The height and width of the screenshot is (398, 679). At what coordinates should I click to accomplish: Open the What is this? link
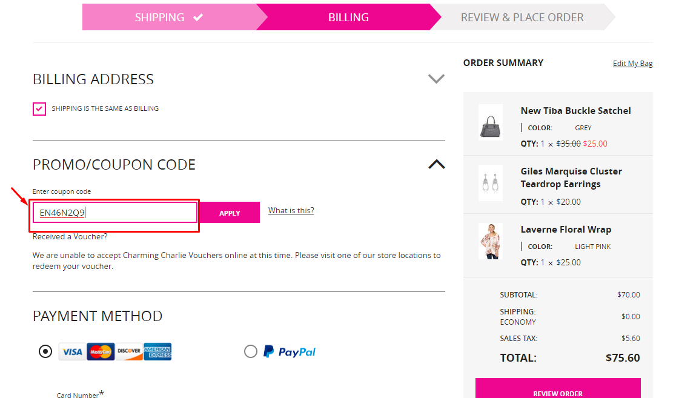[x=291, y=210]
